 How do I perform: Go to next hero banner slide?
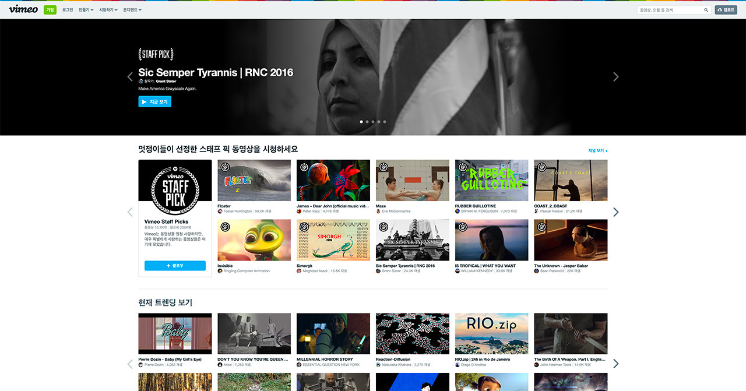pyautogui.click(x=616, y=76)
